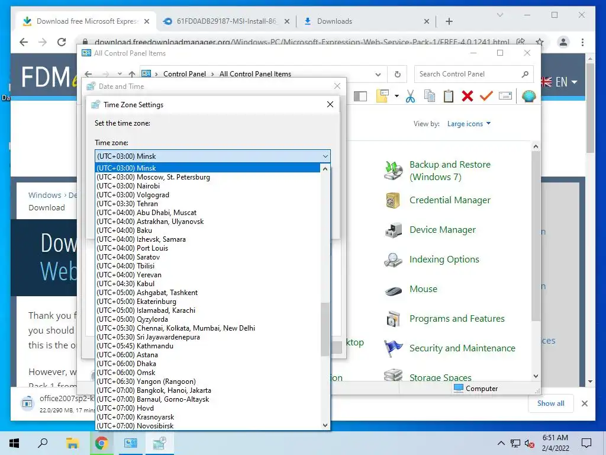This screenshot has height=455, width=606.
Task: Click the network tray icon
Action: (515, 443)
